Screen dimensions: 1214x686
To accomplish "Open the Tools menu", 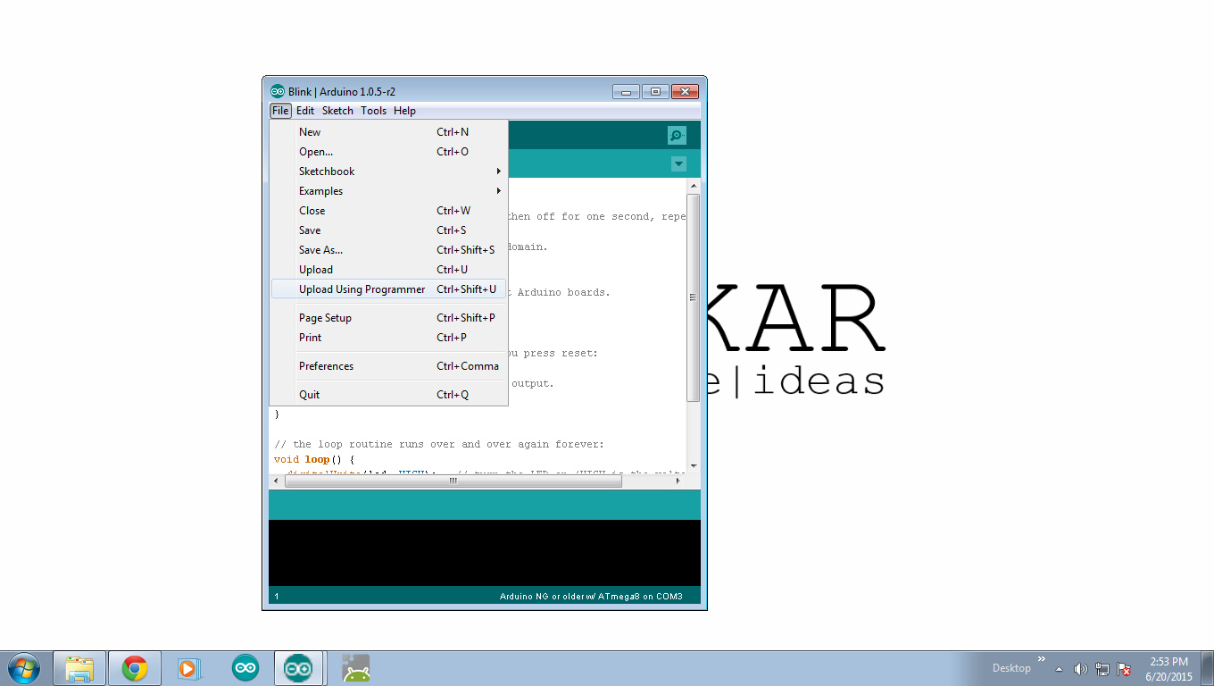I will 373,110.
